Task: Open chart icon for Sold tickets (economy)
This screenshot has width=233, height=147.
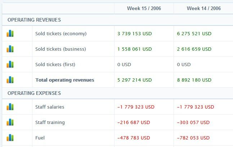Action: pyautogui.click(x=10, y=33)
